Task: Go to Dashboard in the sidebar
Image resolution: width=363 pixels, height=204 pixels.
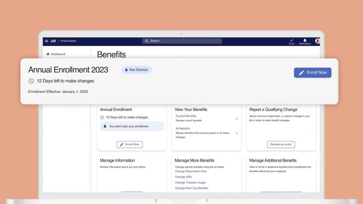Action: click(56, 54)
